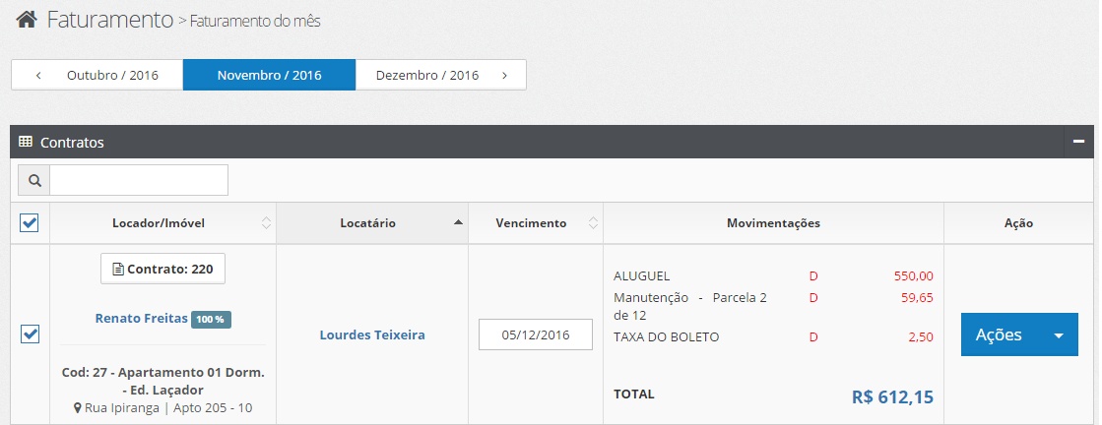Image resolution: width=1102 pixels, height=425 pixels.
Task: Uncheck the contract 220 row checkbox
Action: [30, 334]
